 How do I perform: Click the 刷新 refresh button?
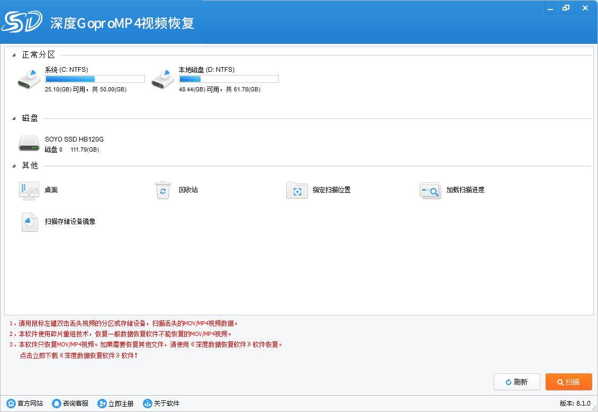click(x=517, y=382)
